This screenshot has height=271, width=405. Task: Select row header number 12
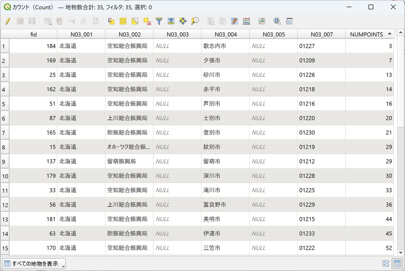click(5, 205)
